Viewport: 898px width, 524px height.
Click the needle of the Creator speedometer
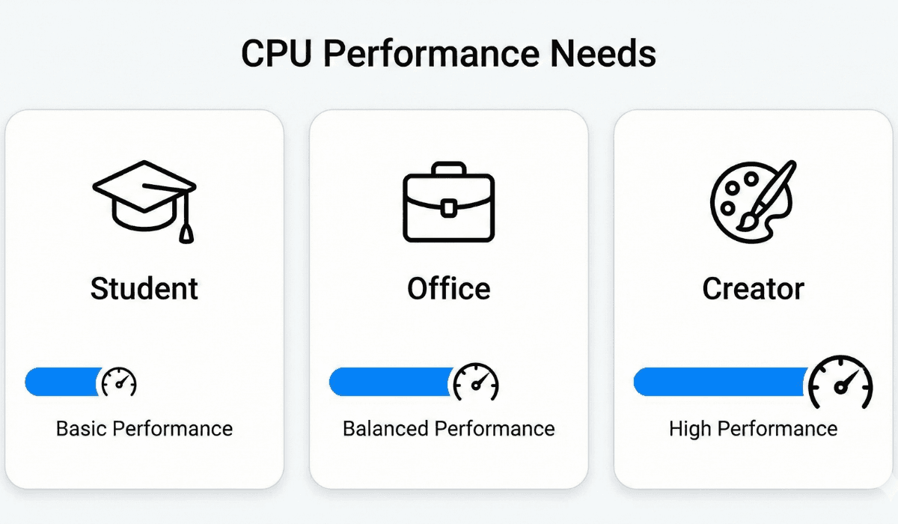pyautogui.click(x=846, y=383)
